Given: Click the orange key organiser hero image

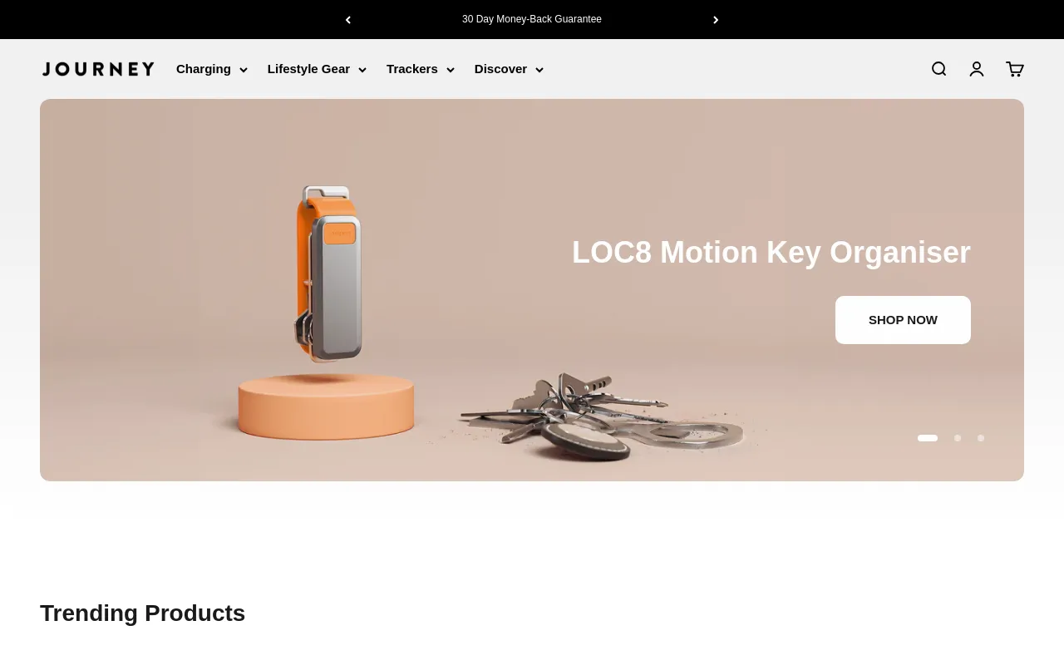Looking at the screenshot, I should pyautogui.click(x=328, y=274).
